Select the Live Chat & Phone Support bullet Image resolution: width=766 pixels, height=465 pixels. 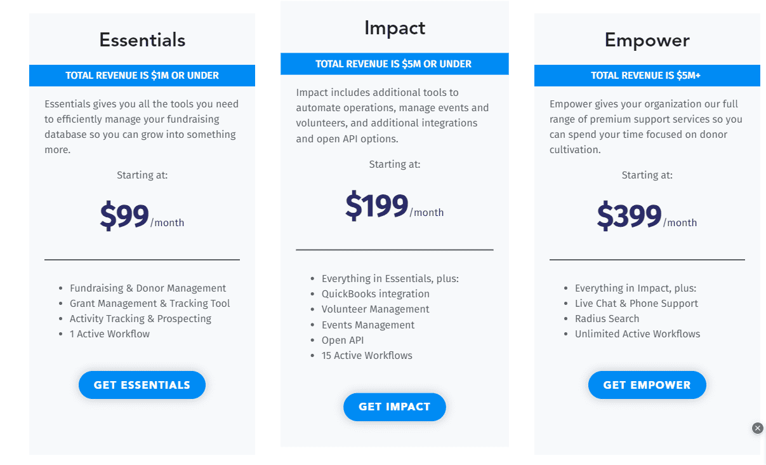(x=637, y=303)
